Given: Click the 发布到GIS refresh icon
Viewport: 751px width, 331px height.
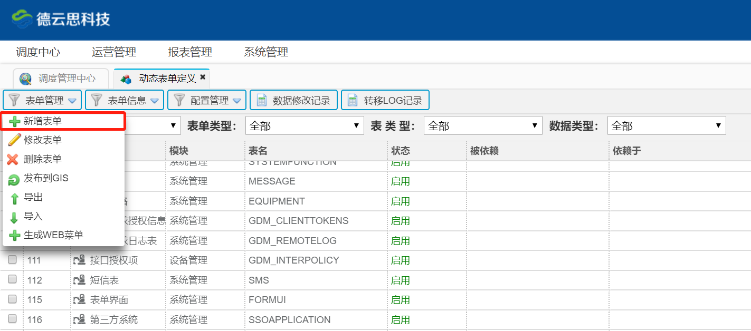Looking at the screenshot, I should (14, 179).
